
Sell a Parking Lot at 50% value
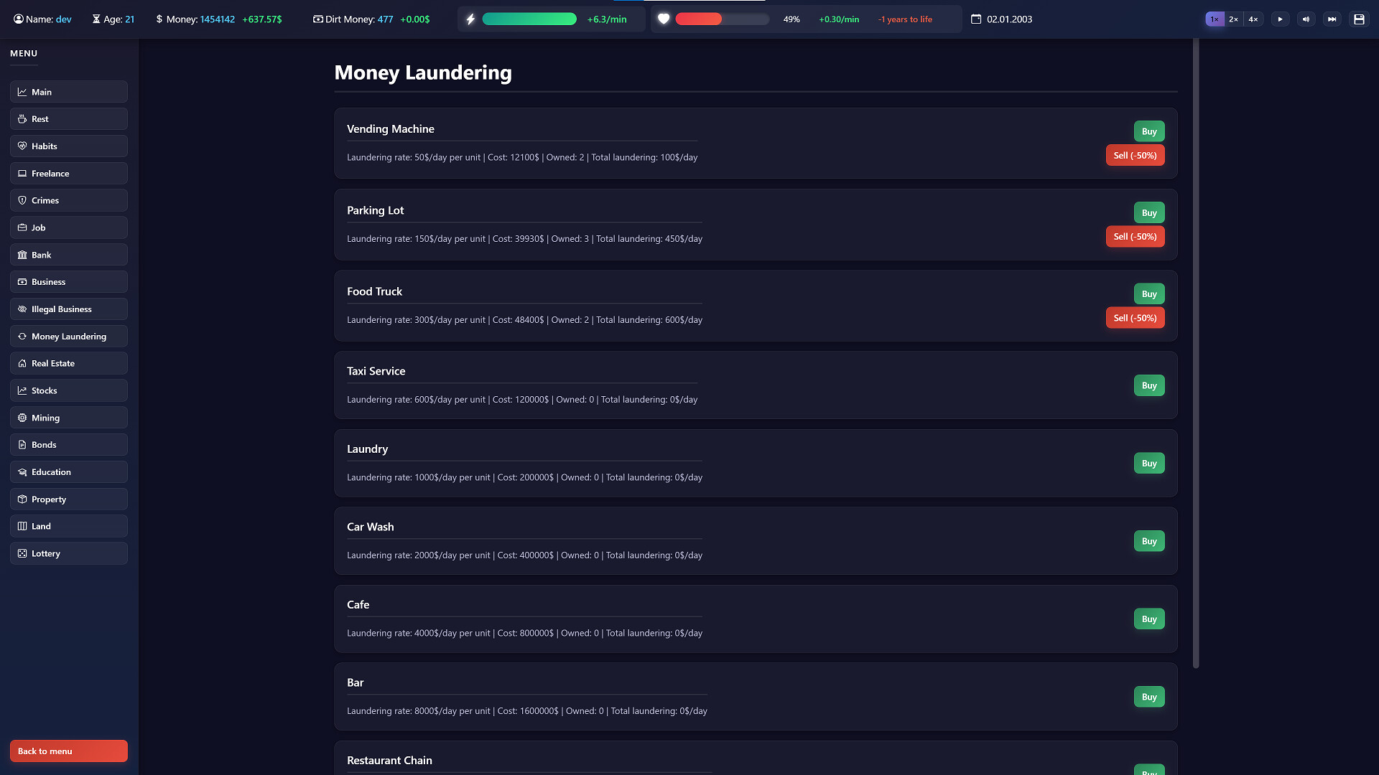[1135, 236]
